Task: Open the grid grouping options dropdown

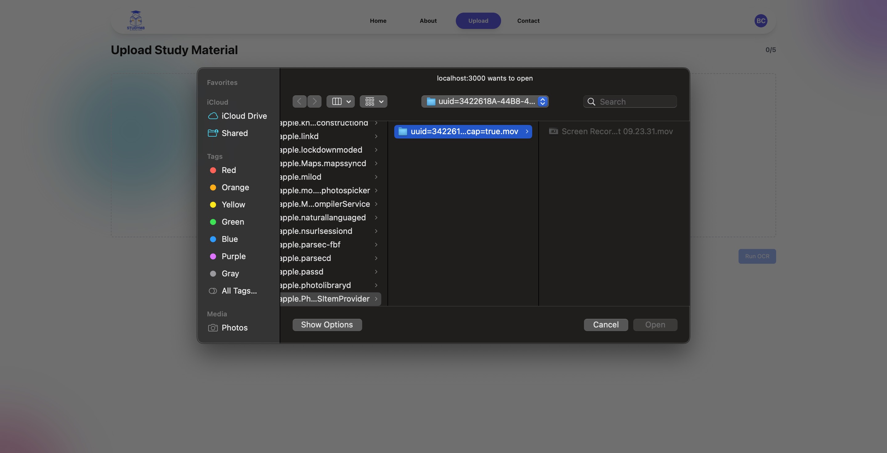Action: pyautogui.click(x=374, y=102)
